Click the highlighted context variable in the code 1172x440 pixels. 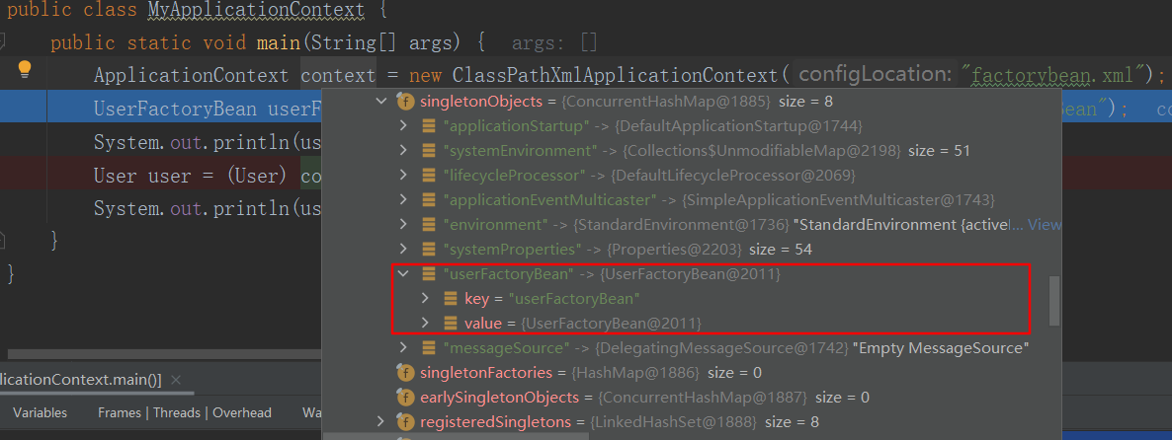click(x=338, y=75)
